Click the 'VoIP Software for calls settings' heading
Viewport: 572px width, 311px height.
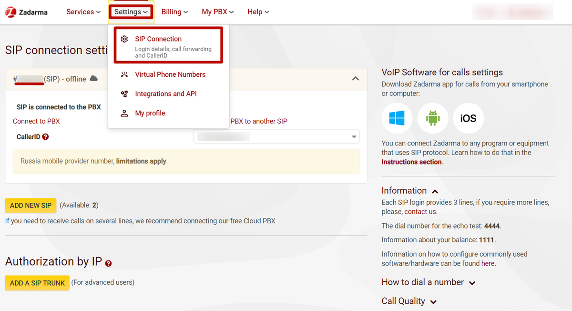pyautogui.click(x=442, y=73)
